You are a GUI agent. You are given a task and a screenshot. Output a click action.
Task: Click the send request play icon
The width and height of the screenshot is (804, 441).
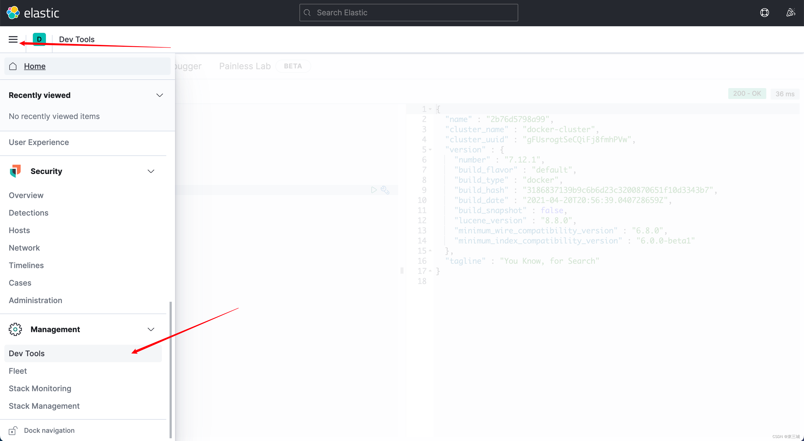[374, 190]
